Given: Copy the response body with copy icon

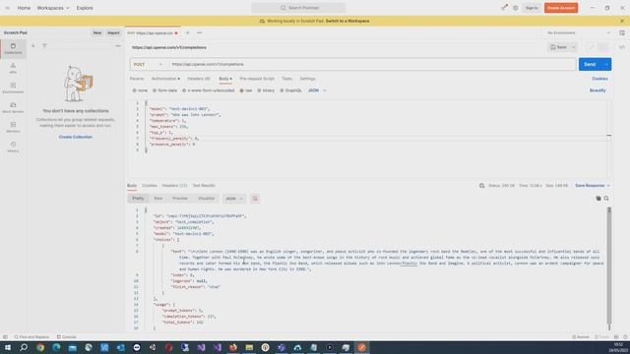Looking at the screenshot, I should [598, 199].
